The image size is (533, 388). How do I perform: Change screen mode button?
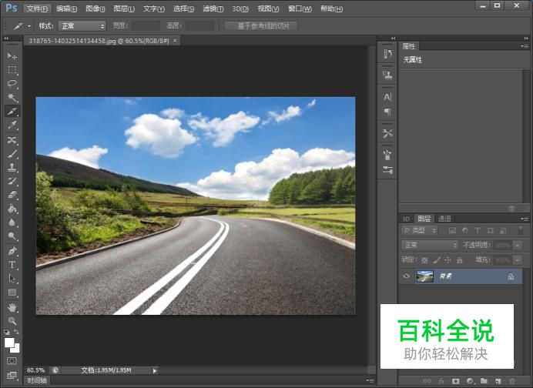(x=12, y=375)
